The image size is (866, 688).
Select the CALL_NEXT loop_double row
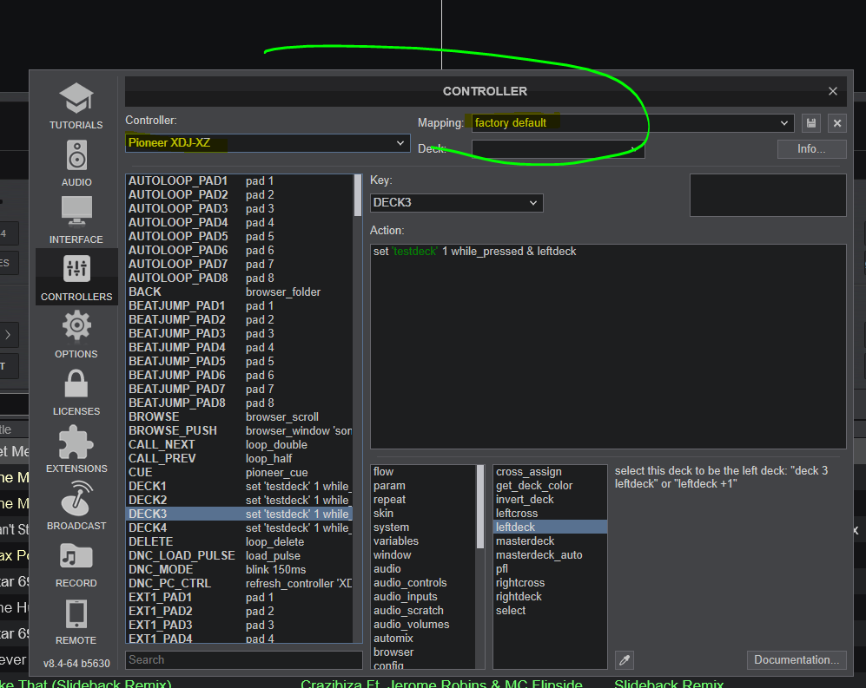point(239,445)
